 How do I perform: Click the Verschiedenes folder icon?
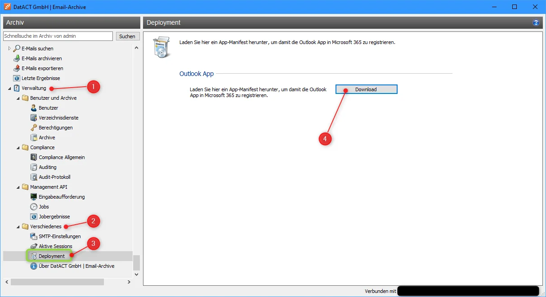pyautogui.click(x=25, y=226)
